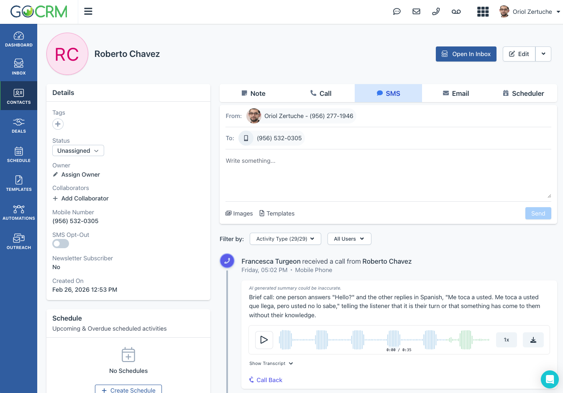Screen dimensions: 563x393
Task: Click the voicemail icon in top bar
Action: [456, 12]
